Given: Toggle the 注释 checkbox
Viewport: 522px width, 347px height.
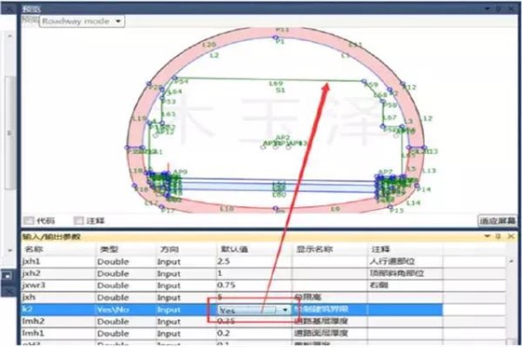Looking at the screenshot, I should click(x=78, y=220).
